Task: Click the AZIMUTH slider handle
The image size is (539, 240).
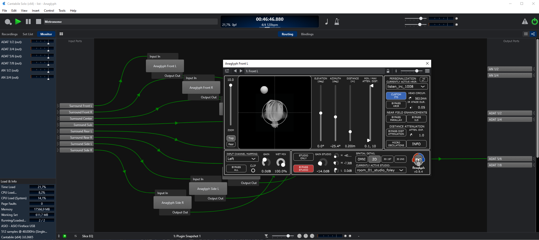Action: [x=335, y=117]
